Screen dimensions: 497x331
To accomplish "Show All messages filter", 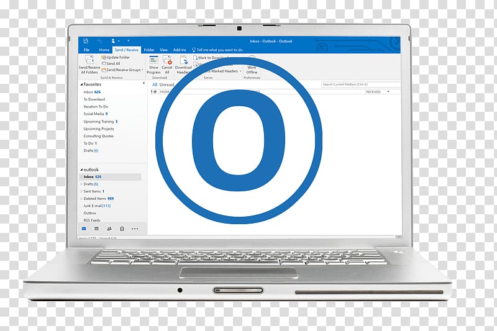I will [x=155, y=84].
